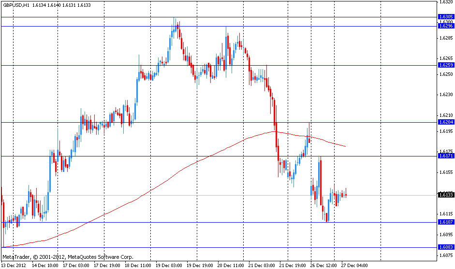The image size is (455, 269).
Task: Click the 1.6171 horizontal line label
Action: point(446,156)
